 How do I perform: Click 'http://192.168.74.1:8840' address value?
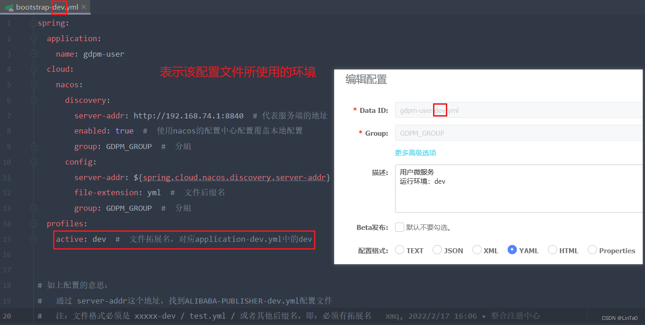pyautogui.click(x=189, y=116)
